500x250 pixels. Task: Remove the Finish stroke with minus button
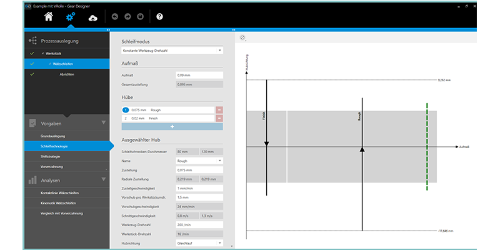[x=219, y=118]
